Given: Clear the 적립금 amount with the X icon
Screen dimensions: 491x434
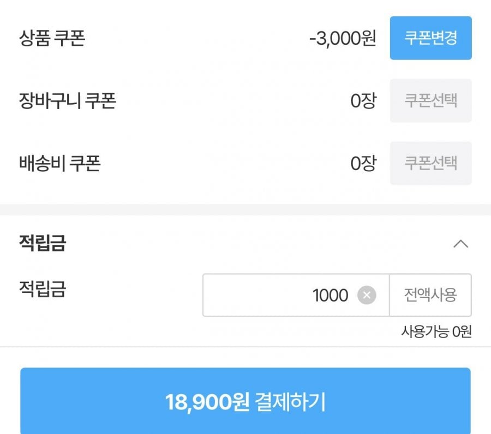Looking at the screenshot, I should [367, 296].
